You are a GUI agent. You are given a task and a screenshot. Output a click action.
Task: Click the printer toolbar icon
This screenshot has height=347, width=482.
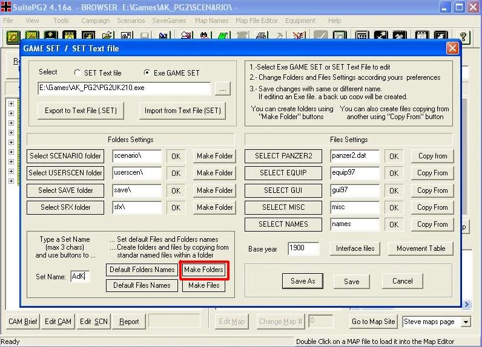(262, 36)
